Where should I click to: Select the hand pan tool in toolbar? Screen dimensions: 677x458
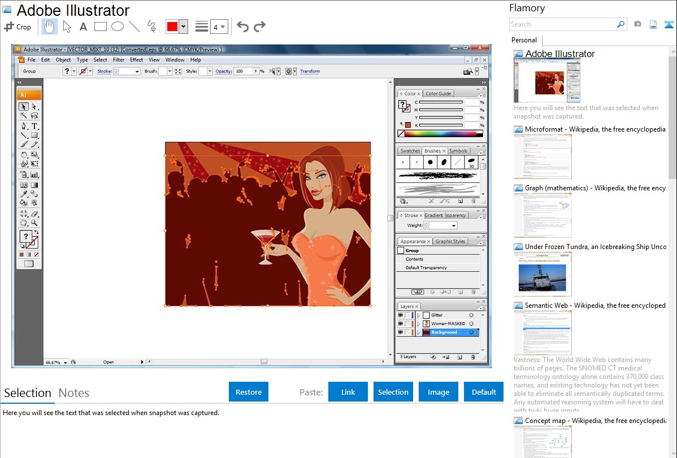pos(49,27)
